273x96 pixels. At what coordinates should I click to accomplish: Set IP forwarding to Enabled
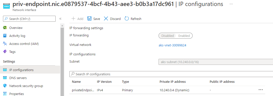(x=184, y=36)
